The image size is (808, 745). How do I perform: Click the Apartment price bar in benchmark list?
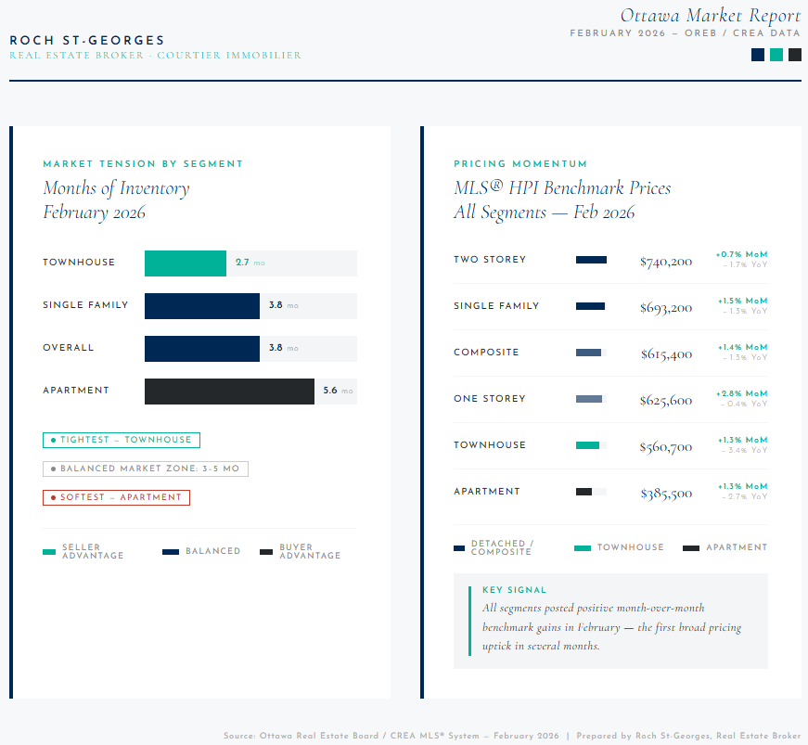[584, 492]
